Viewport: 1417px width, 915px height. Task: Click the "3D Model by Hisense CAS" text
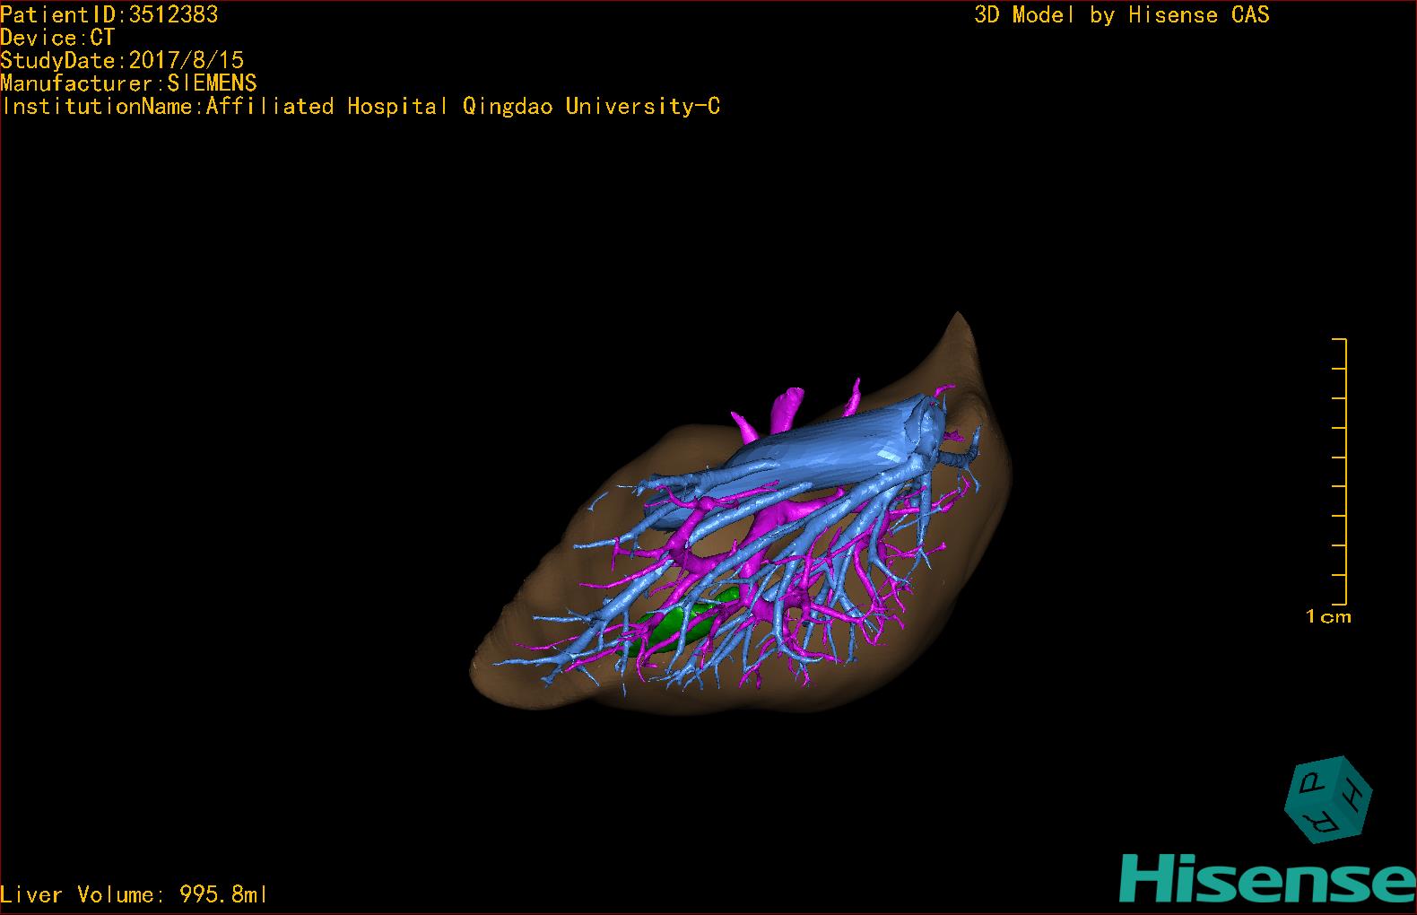point(1122,15)
